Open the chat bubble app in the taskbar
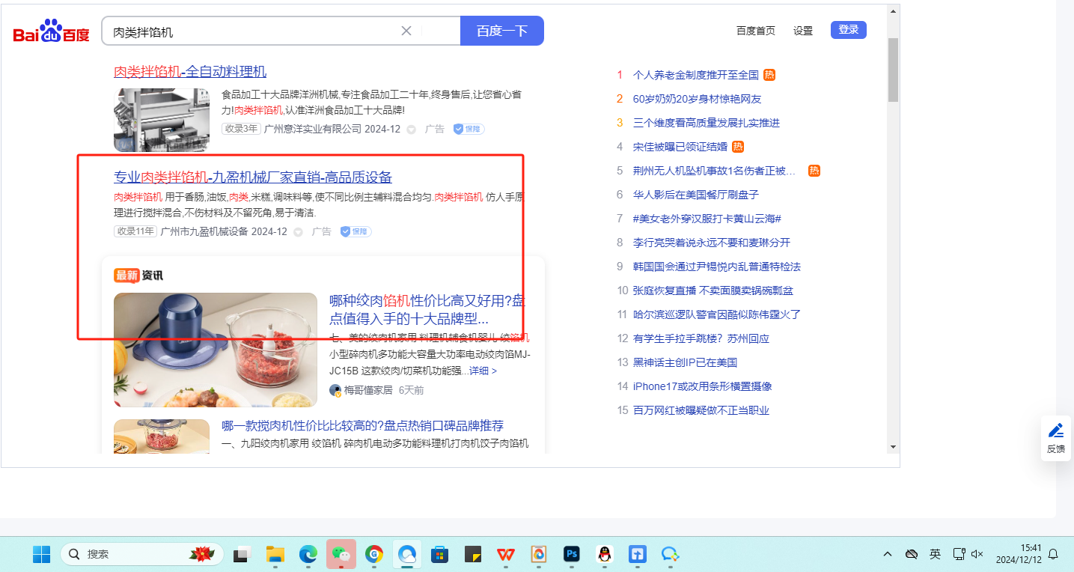The image size is (1074, 572). coord(670,555)
